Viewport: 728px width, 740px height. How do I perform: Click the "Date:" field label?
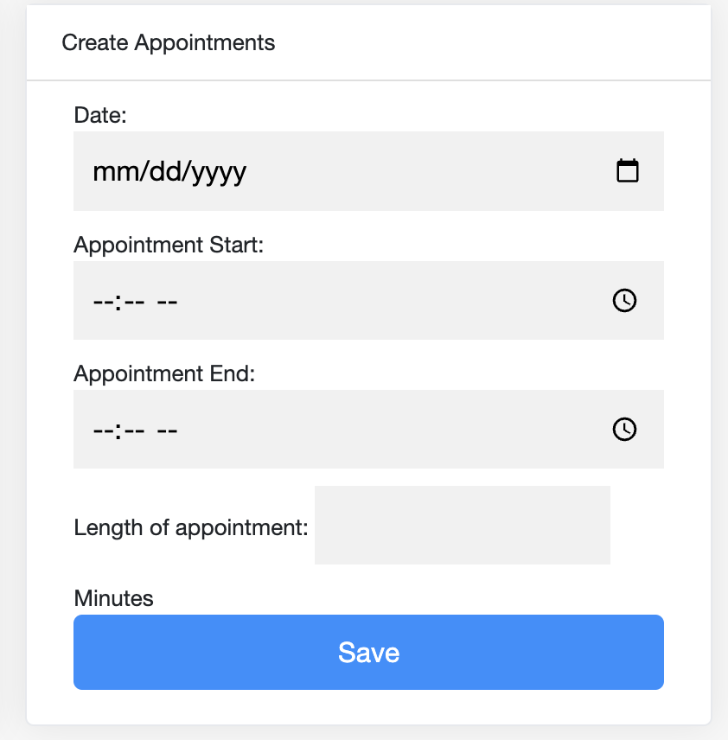click(100, 115)
